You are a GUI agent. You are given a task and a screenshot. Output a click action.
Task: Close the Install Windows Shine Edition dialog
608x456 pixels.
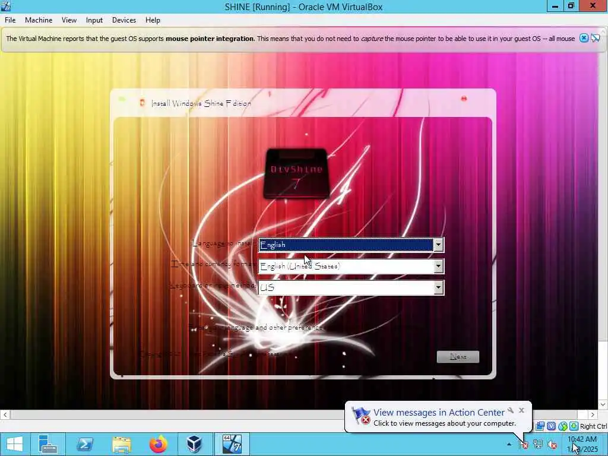click(464, 99)
